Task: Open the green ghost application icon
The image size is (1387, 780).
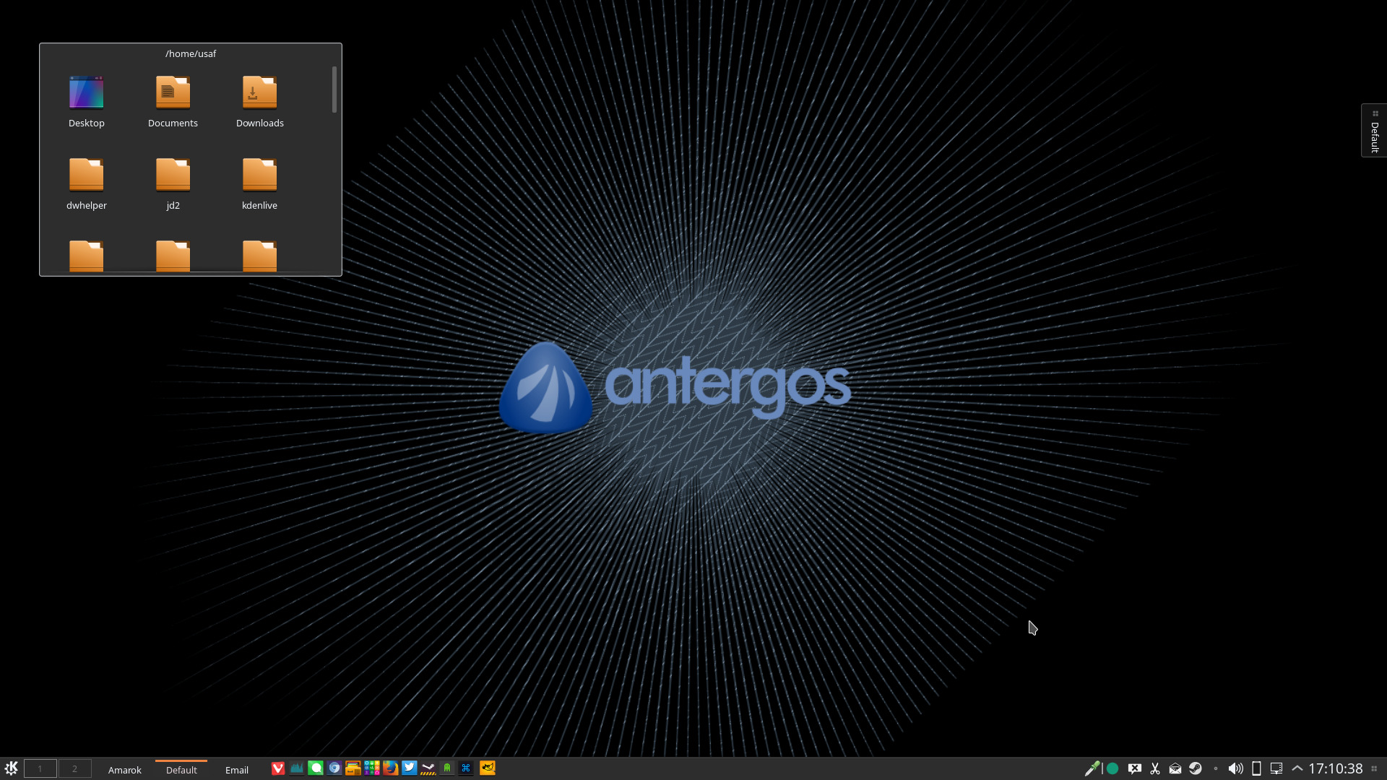Action: (x=447, y=768)
